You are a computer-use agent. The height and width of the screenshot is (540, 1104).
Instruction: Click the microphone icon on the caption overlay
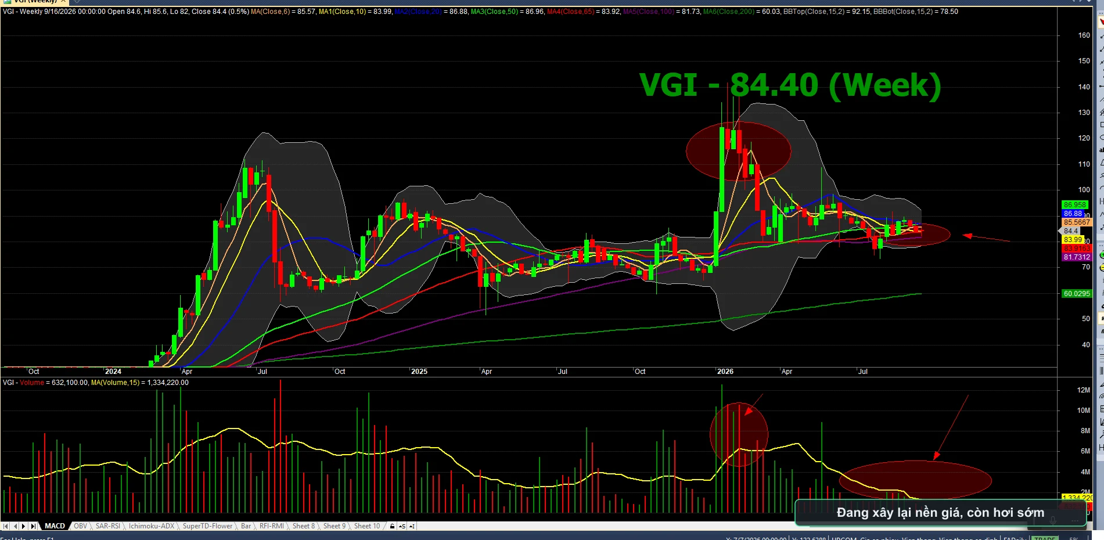tap(1052, 520)
